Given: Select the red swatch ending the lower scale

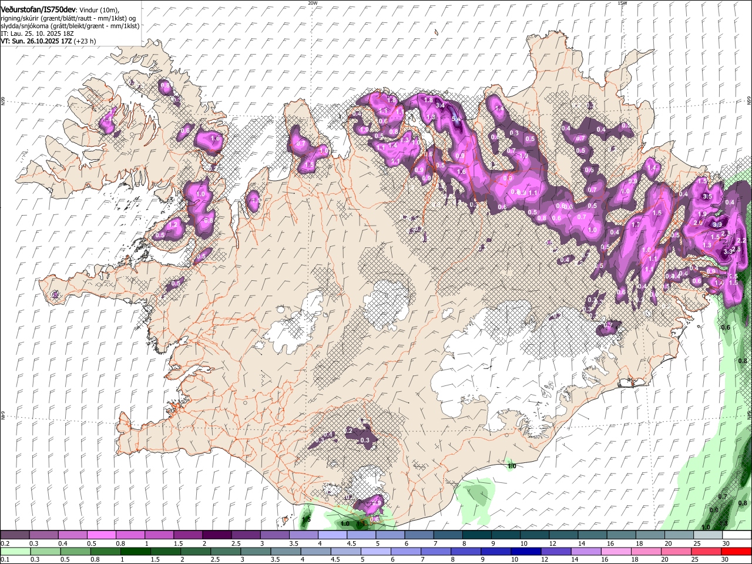Looking at the screenshot, I should [x=736, y=551].
